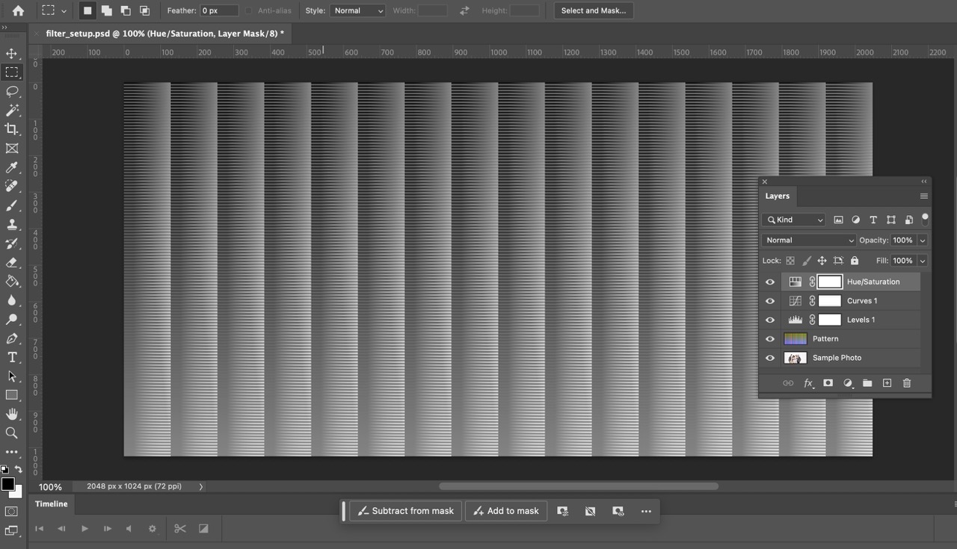This screenshot has height=549, width=957.
Task: Select the Move tool
Action: coord(12,54)
